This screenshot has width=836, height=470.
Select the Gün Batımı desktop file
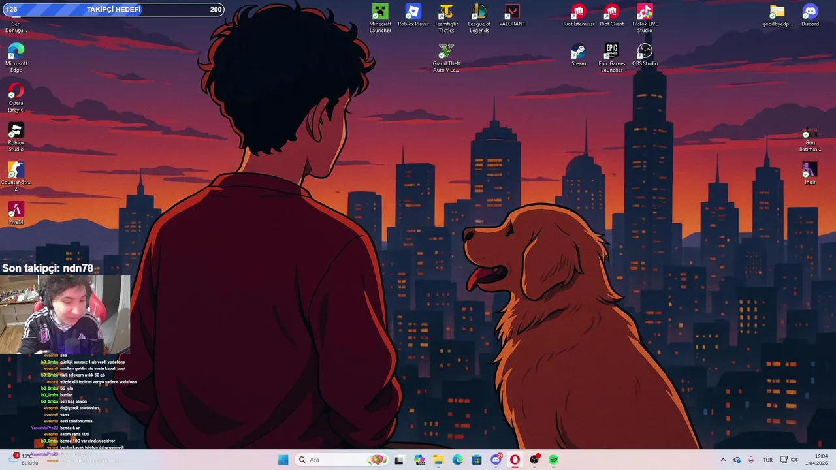(x=810, y=140)
